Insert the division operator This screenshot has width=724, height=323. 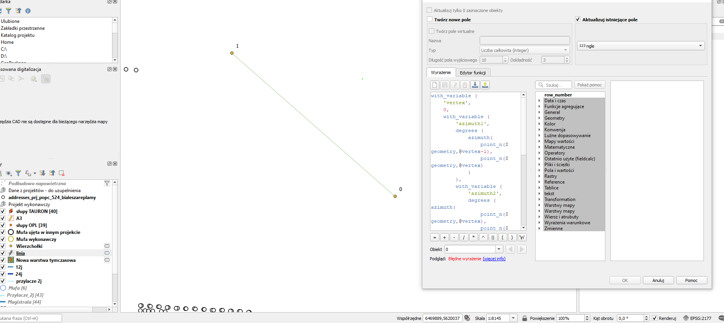[x=464, y=237]
